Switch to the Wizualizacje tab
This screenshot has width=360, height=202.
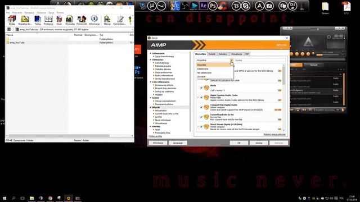(236, 54)
